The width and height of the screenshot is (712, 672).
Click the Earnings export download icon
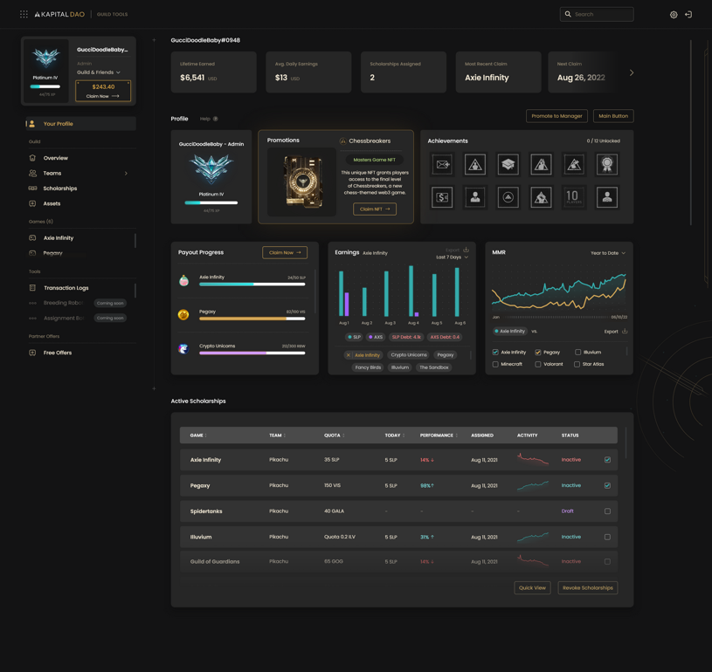click(466, 250)
